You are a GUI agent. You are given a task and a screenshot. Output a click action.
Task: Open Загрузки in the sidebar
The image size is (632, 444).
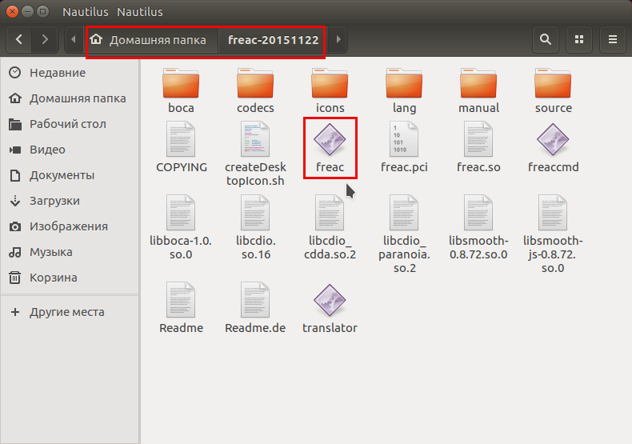pyautogui.click(x=70, y=201)
